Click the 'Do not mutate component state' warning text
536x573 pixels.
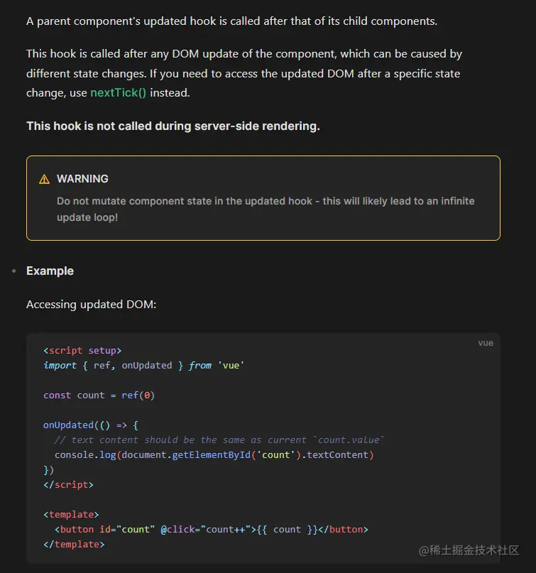click(x=266, y=209)
